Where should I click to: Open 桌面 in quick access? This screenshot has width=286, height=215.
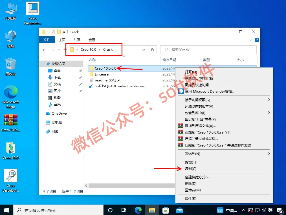click(x=57, y=71)
